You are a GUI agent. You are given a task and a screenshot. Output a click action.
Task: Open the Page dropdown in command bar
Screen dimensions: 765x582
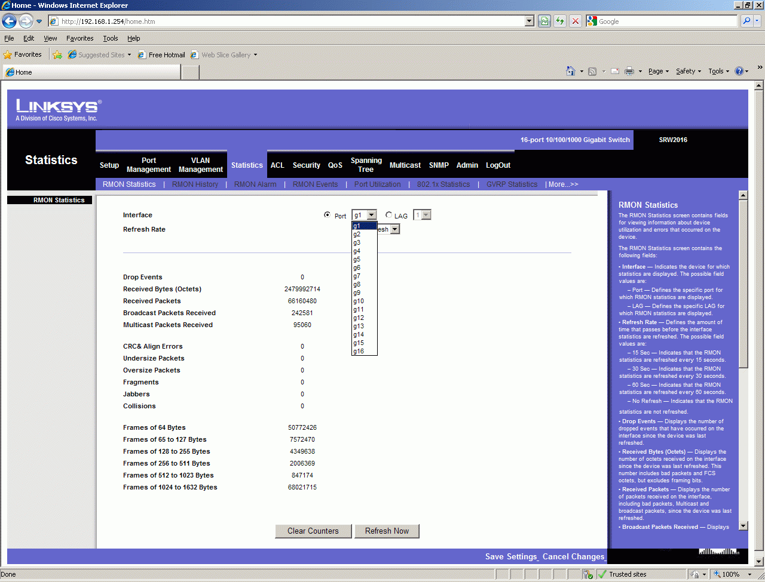tap(659, 72)
